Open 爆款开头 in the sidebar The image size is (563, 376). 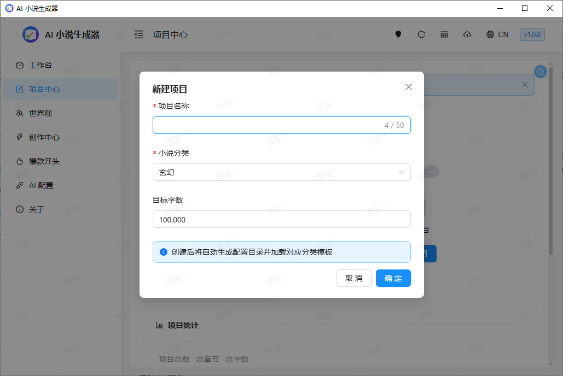(x=60, y=161)
